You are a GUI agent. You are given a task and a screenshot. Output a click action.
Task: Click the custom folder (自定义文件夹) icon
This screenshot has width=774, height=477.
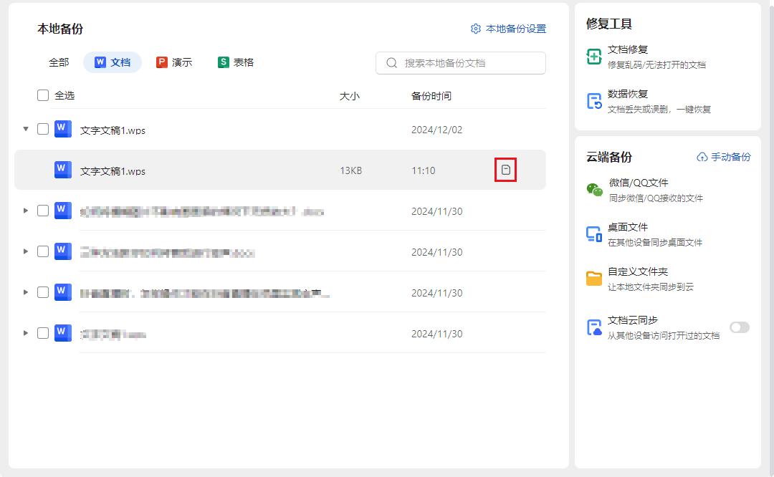click(594, 279)
